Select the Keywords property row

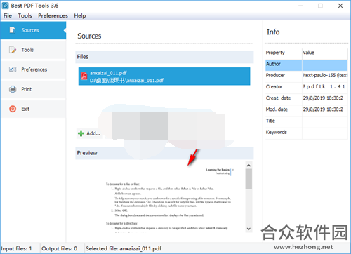(x=307, y=133)
